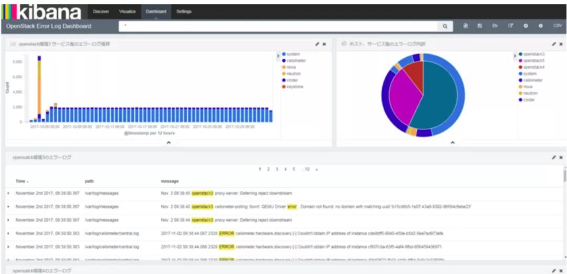Toggle ceilometer in bar chart legend

coord(293,61)
